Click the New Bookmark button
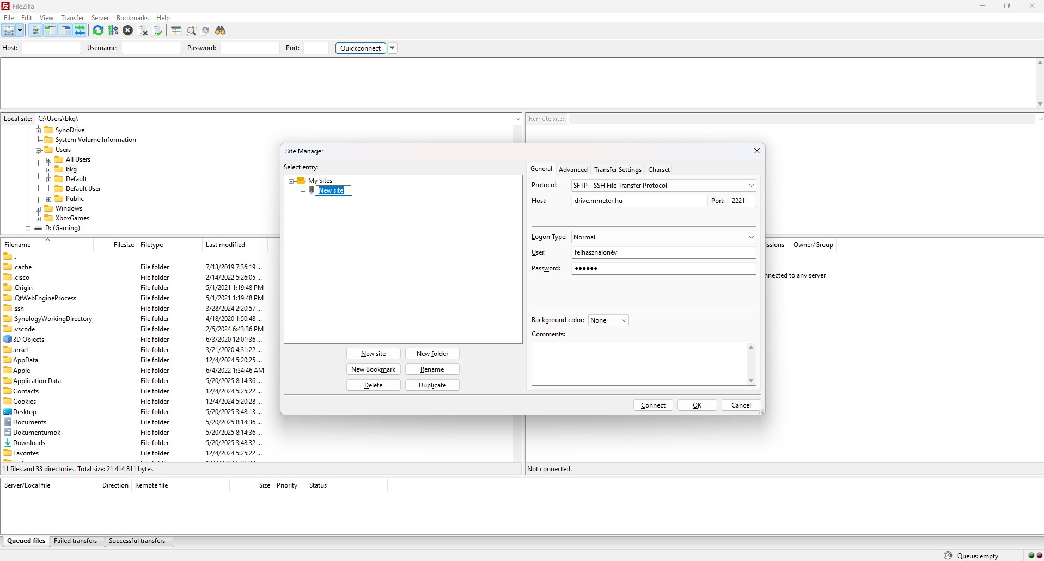This screenshot has height=561, width=1044. [374, 369]
